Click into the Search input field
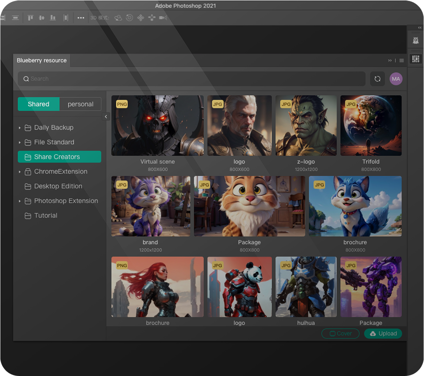Viewport: 424px width, 376px height. (x=188, y=79)
